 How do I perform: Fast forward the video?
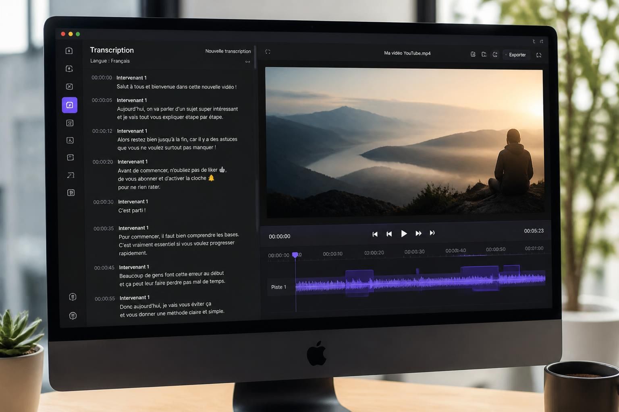tap(418, 233)
